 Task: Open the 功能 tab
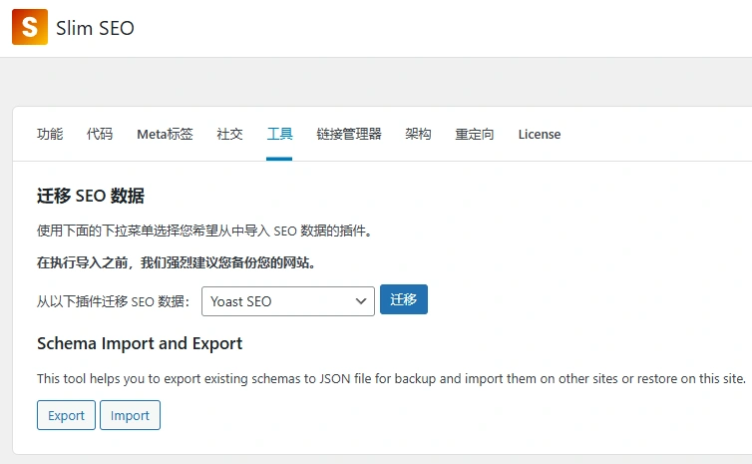[x=50, y=134]
